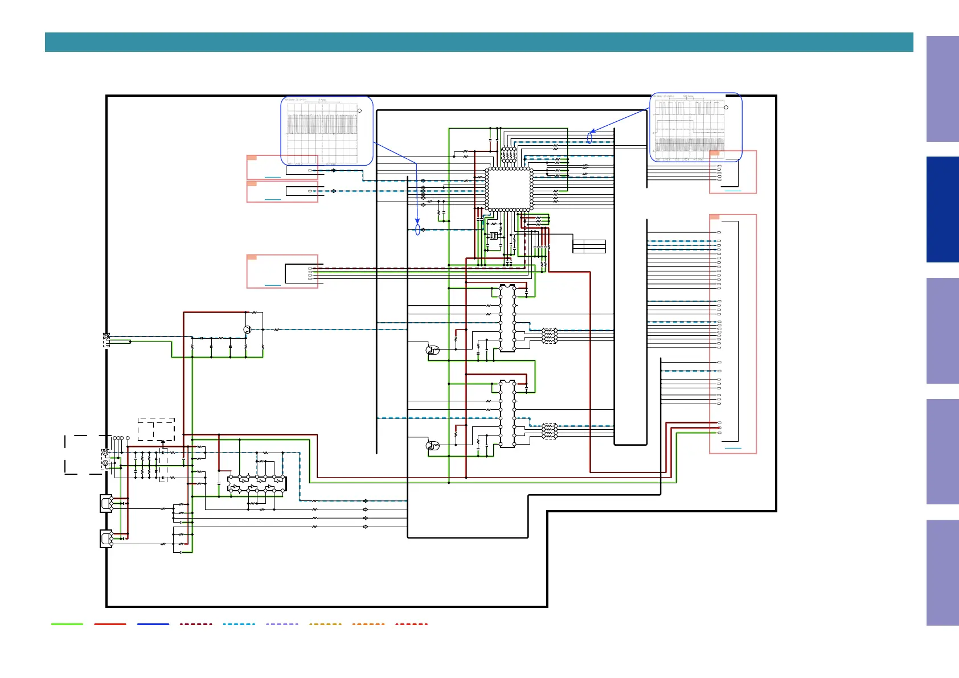Click the buffer amplifier IC with triangle gates
This screenshot has height=678, width=959.
point(257,484)
